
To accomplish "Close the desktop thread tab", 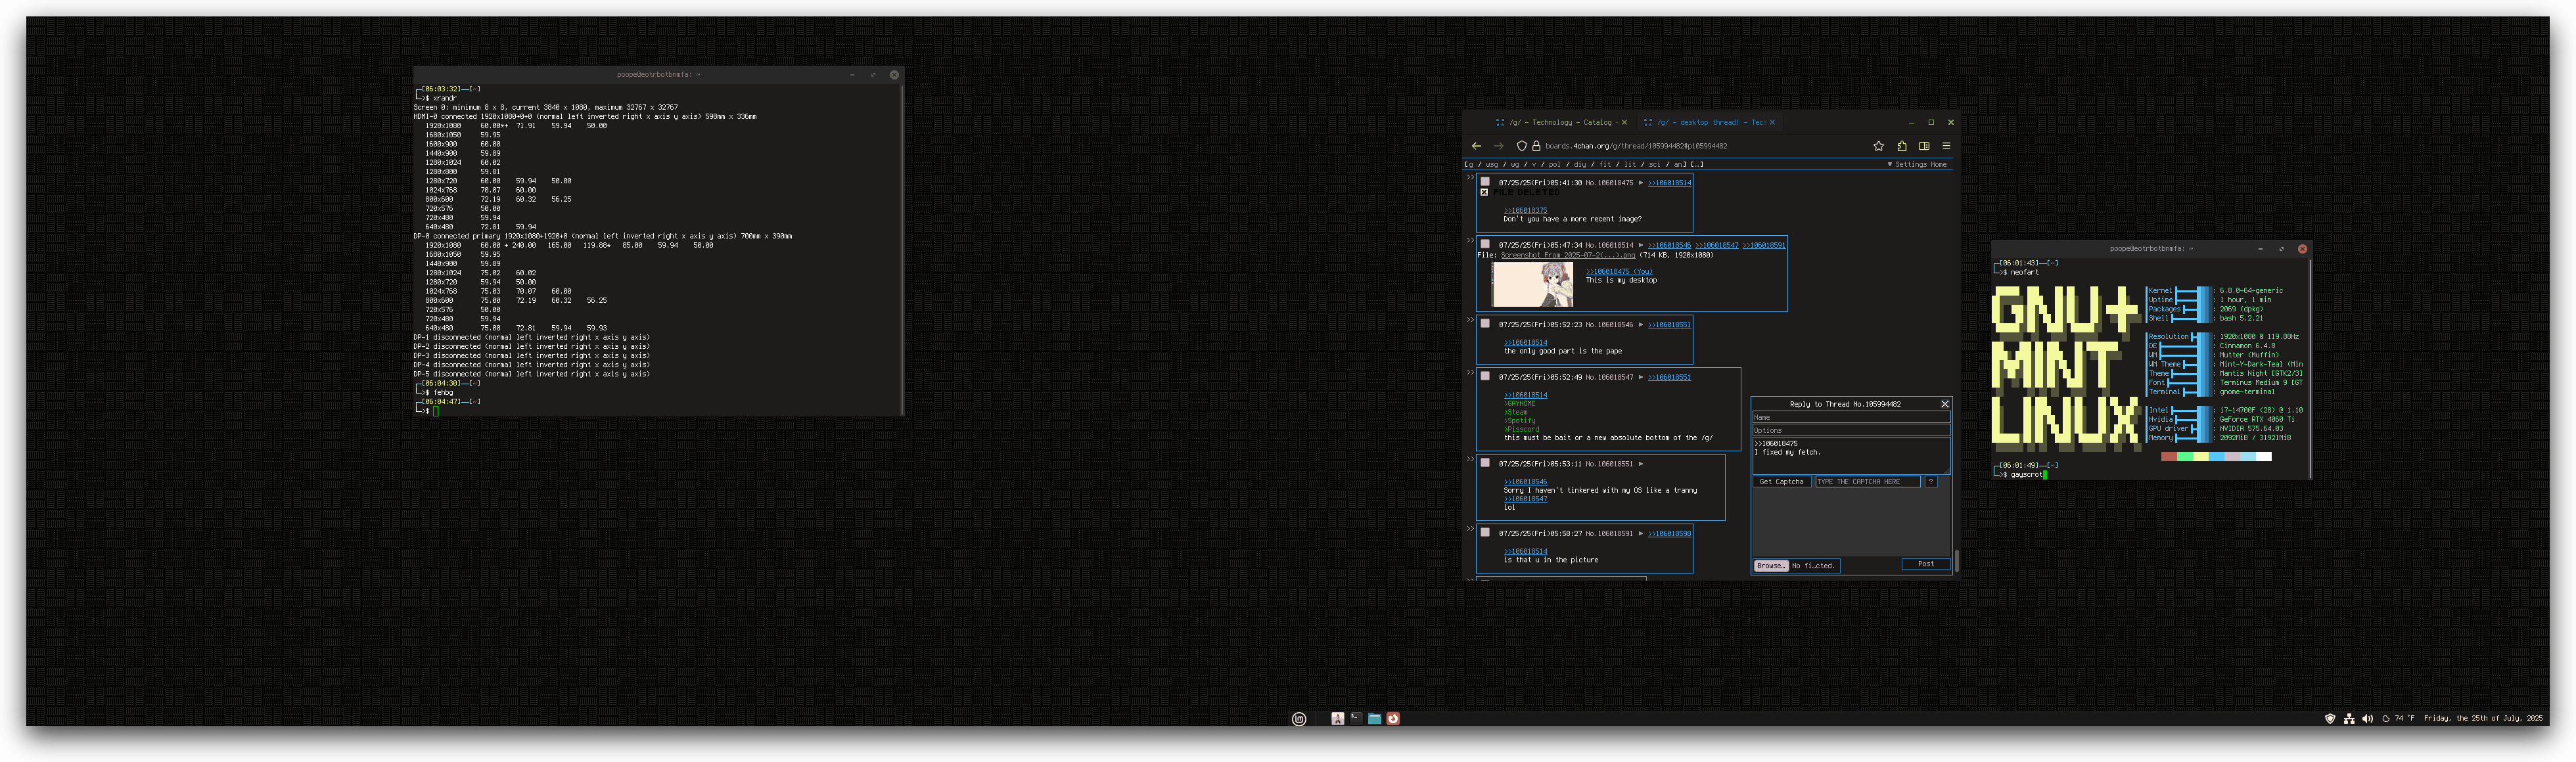I will (x=1772, y=122).
